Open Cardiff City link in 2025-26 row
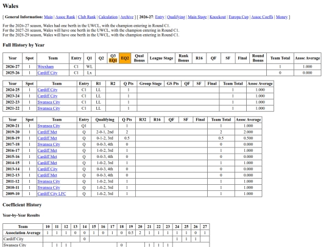The width and height of the screenshot is (329, 247). [x=48, y=73]
